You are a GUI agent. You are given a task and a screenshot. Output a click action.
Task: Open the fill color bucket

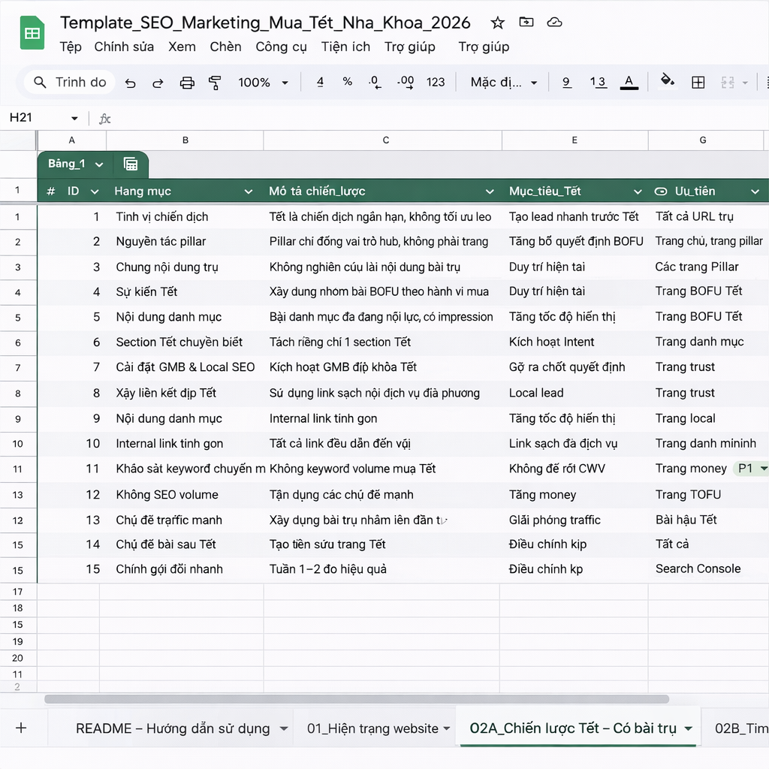[668, 80]
